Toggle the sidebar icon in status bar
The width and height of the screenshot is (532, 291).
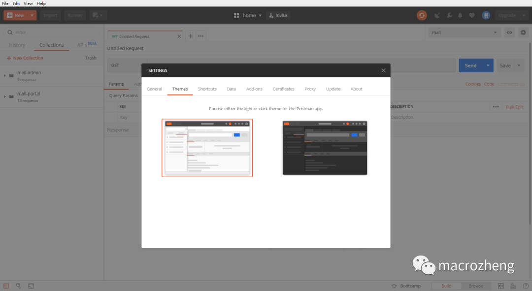(6, 286)
